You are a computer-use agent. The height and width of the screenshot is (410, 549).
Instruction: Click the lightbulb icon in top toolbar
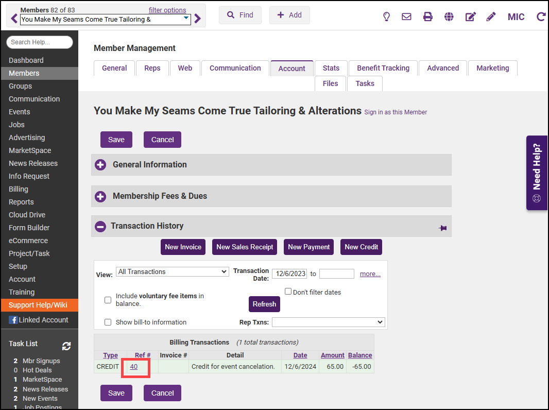tap(387, 16)
